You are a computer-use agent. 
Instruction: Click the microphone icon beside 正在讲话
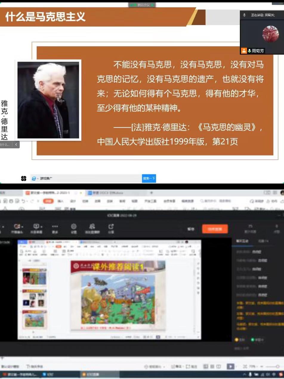(x=244, y=15)
